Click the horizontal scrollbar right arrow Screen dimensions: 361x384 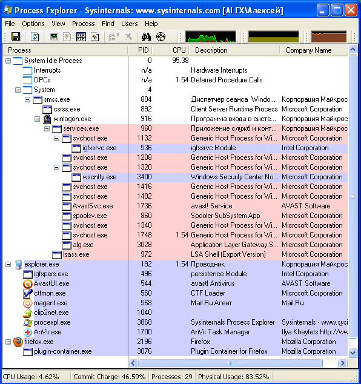click(x=343, y=363)
